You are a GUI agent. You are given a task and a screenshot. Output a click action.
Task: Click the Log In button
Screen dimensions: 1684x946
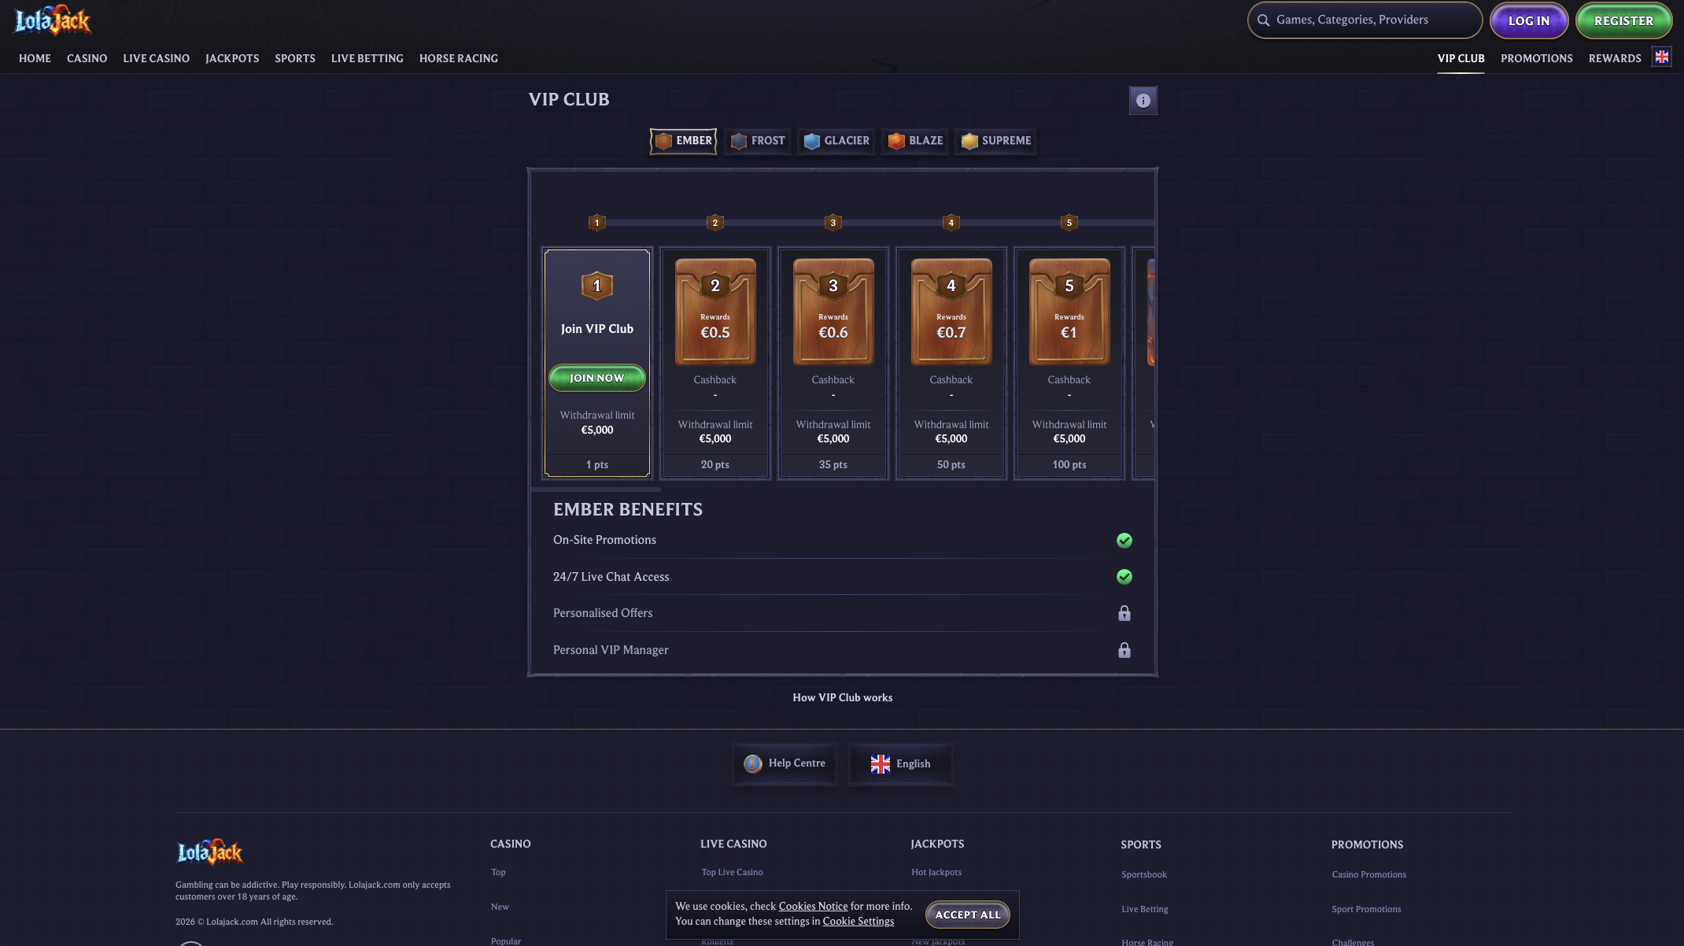tap(1528, 20)
